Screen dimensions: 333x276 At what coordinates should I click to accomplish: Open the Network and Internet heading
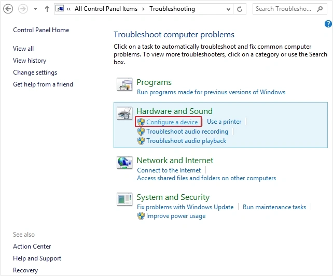click(x=175, y=161)
